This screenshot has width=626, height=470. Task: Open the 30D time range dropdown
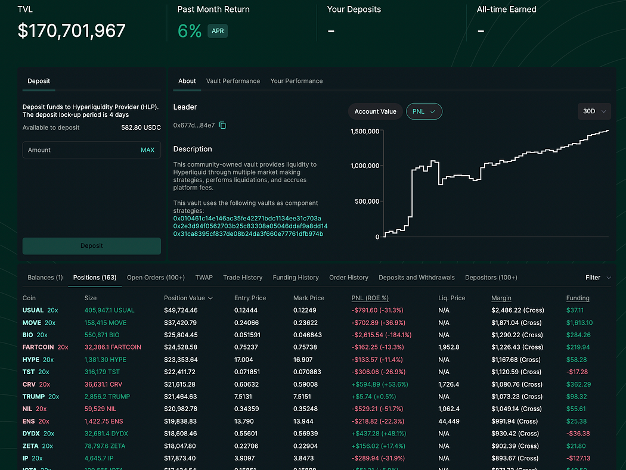pyautogui.click(x=594, y=111)
